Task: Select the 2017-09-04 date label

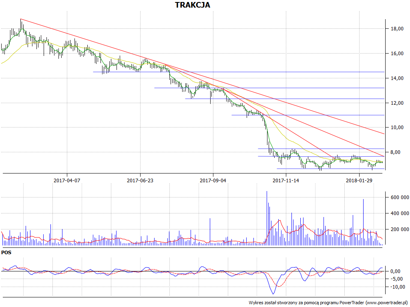Action: point(213,180)
